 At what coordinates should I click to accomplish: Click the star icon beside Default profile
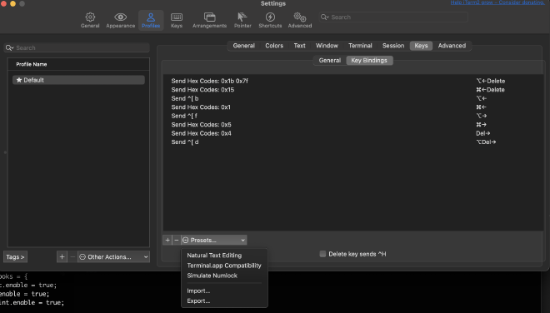[19, 80]
